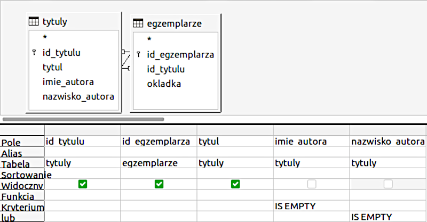Uncheck Widoczny for id_egzemplarza column

click(x=159, y=184)
